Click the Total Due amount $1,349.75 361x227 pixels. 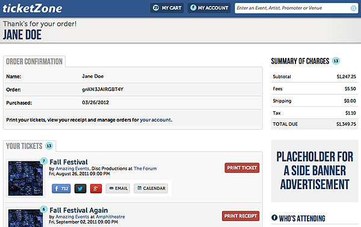pyautogui.click(x=346, y=124)
